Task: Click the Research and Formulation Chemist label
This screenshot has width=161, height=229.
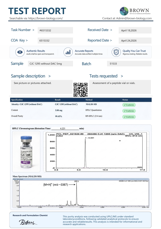Action: coord(30,215)
